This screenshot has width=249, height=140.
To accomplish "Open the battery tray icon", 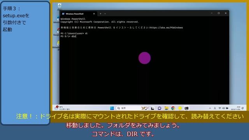I will (x=227, y=108).
